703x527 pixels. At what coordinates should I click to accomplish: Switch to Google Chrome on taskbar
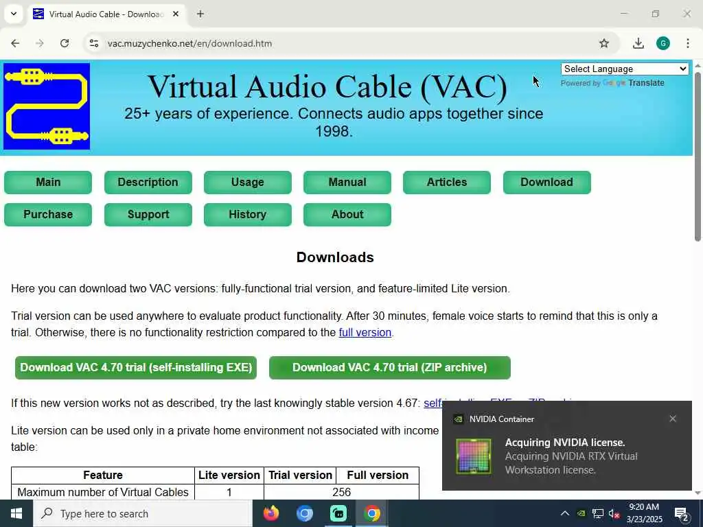point(371,513)
